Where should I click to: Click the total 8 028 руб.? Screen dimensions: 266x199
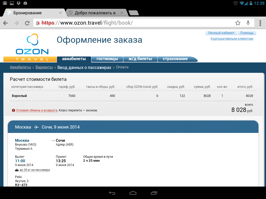(x=242, y=110)
